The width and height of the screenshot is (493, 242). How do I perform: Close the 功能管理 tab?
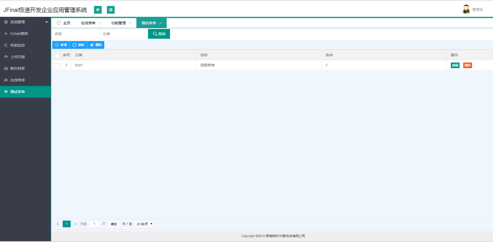[x=130, y=23]
